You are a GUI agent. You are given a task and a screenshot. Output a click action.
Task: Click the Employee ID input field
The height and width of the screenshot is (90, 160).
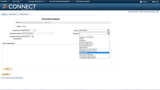click(x=28, y=30)
